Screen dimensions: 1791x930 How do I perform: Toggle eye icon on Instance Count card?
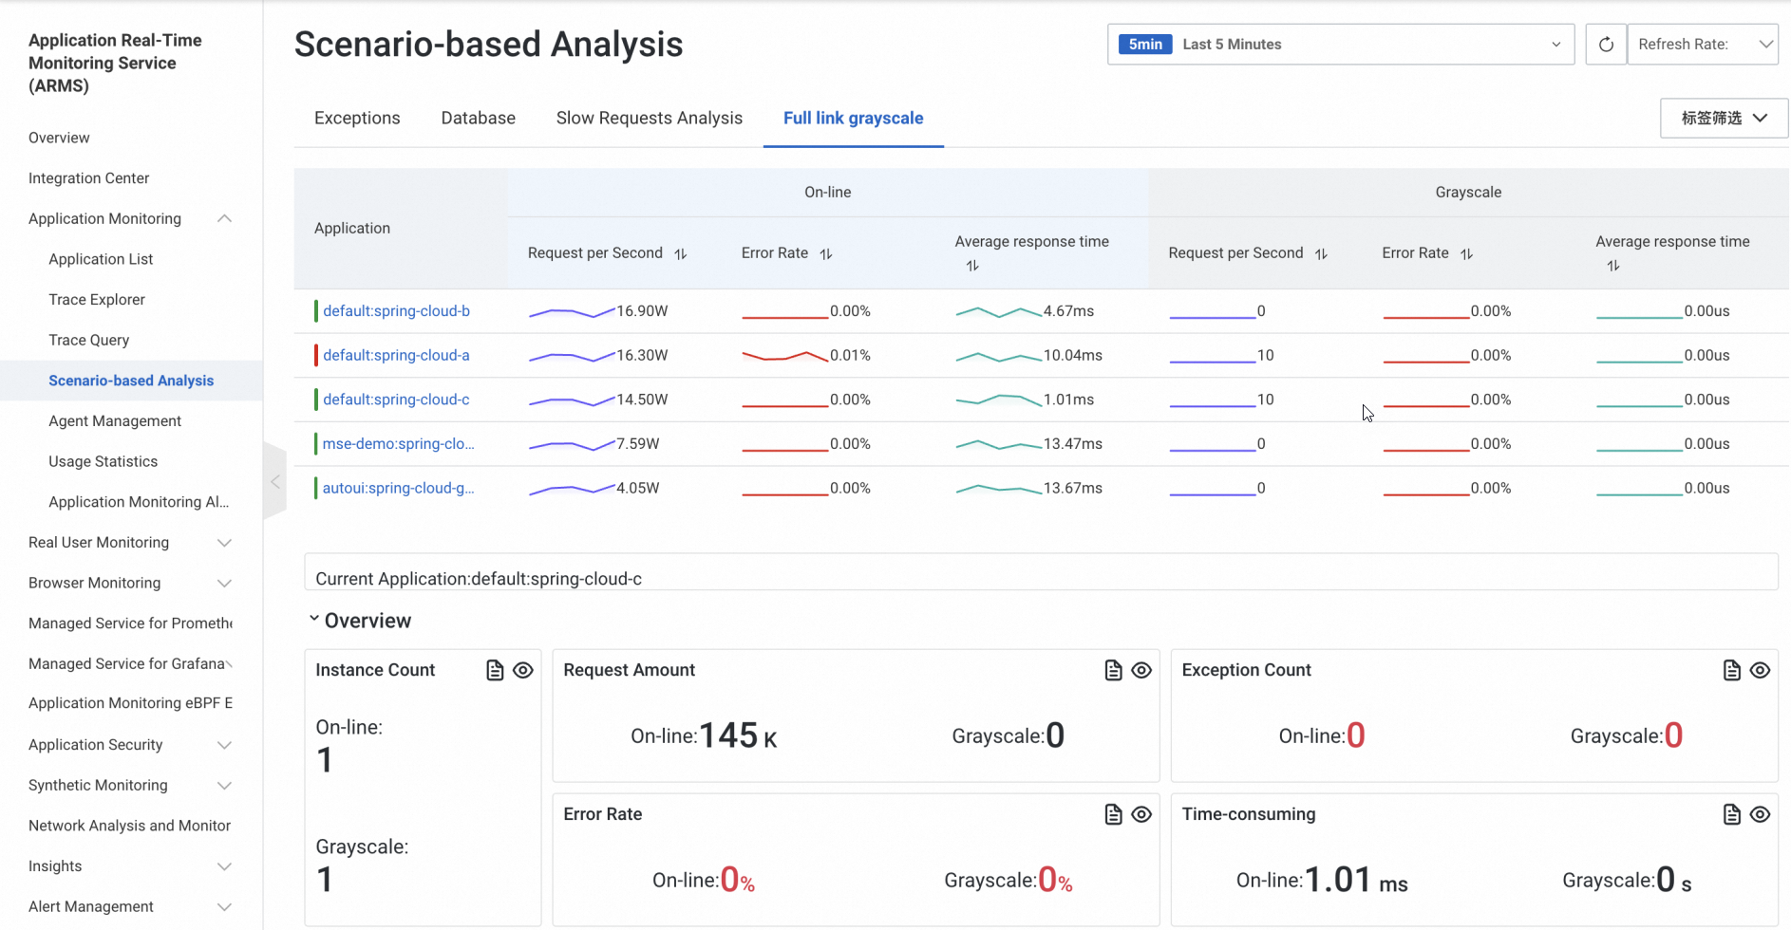pos(523,670)
